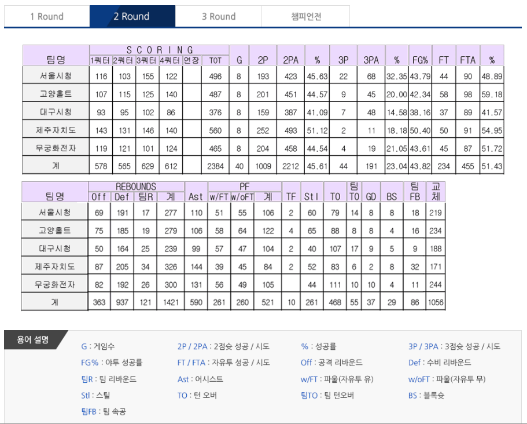The height and width of the screenshot is (424, 527).
Task: Click rebound total 1421 in 계 row
Action: coord(171,302)
